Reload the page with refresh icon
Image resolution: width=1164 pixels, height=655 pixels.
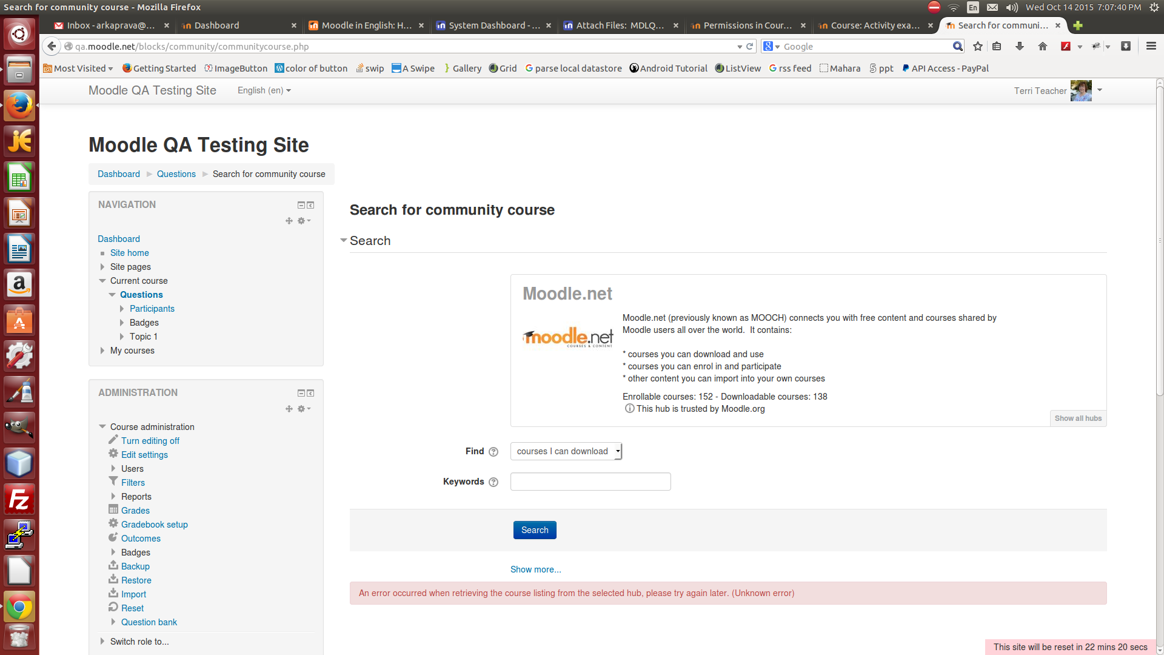point(750,46)
